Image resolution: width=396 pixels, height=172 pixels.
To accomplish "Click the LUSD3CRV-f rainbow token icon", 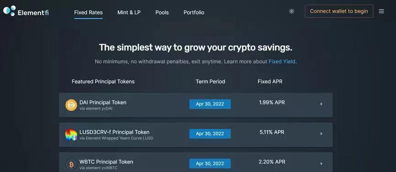I will (71, 134).
